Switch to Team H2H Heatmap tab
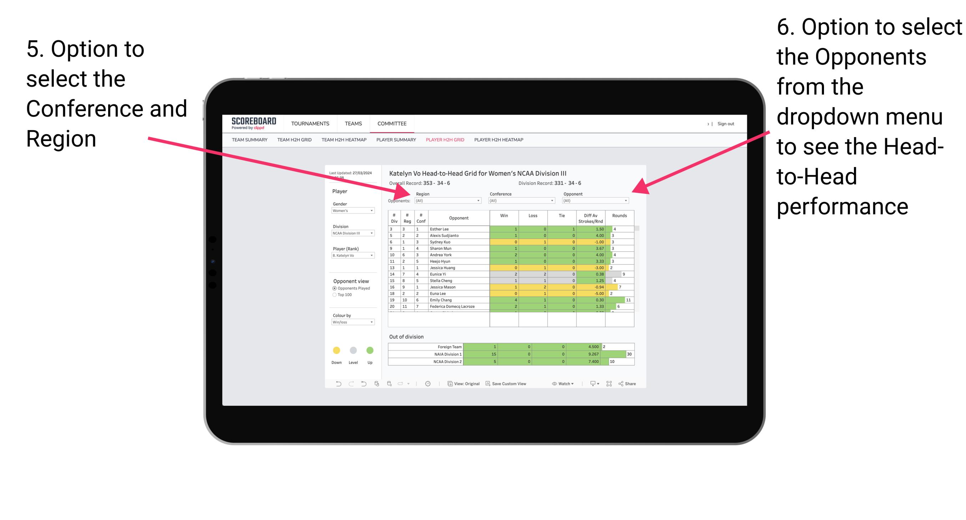Screen dimensions: 966x520 pos(347,142)
